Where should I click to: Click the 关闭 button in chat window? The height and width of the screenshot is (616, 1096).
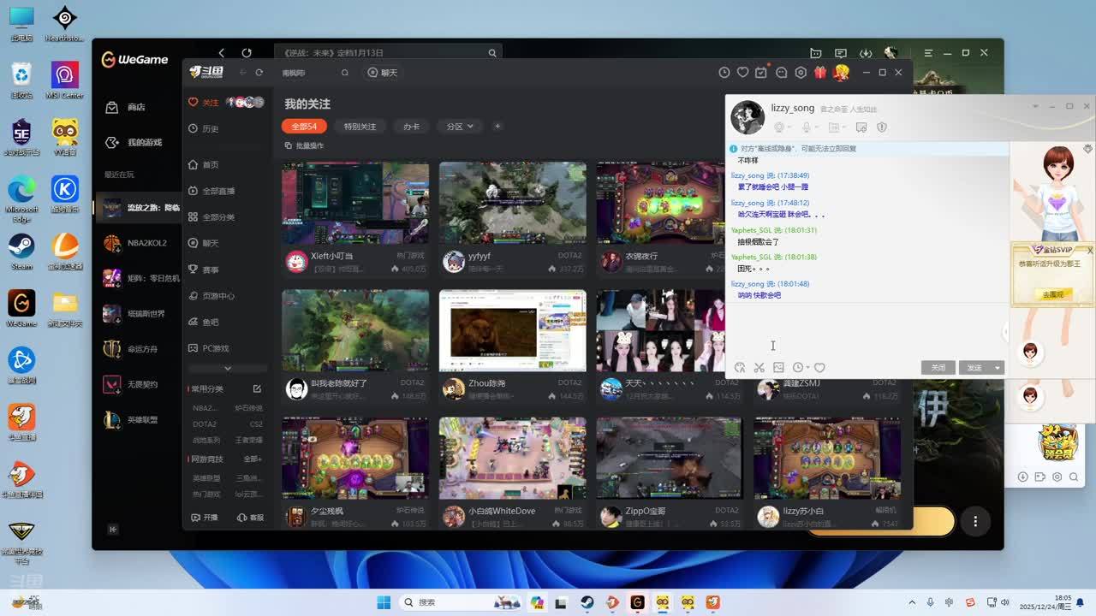click(x=938, y=368)
